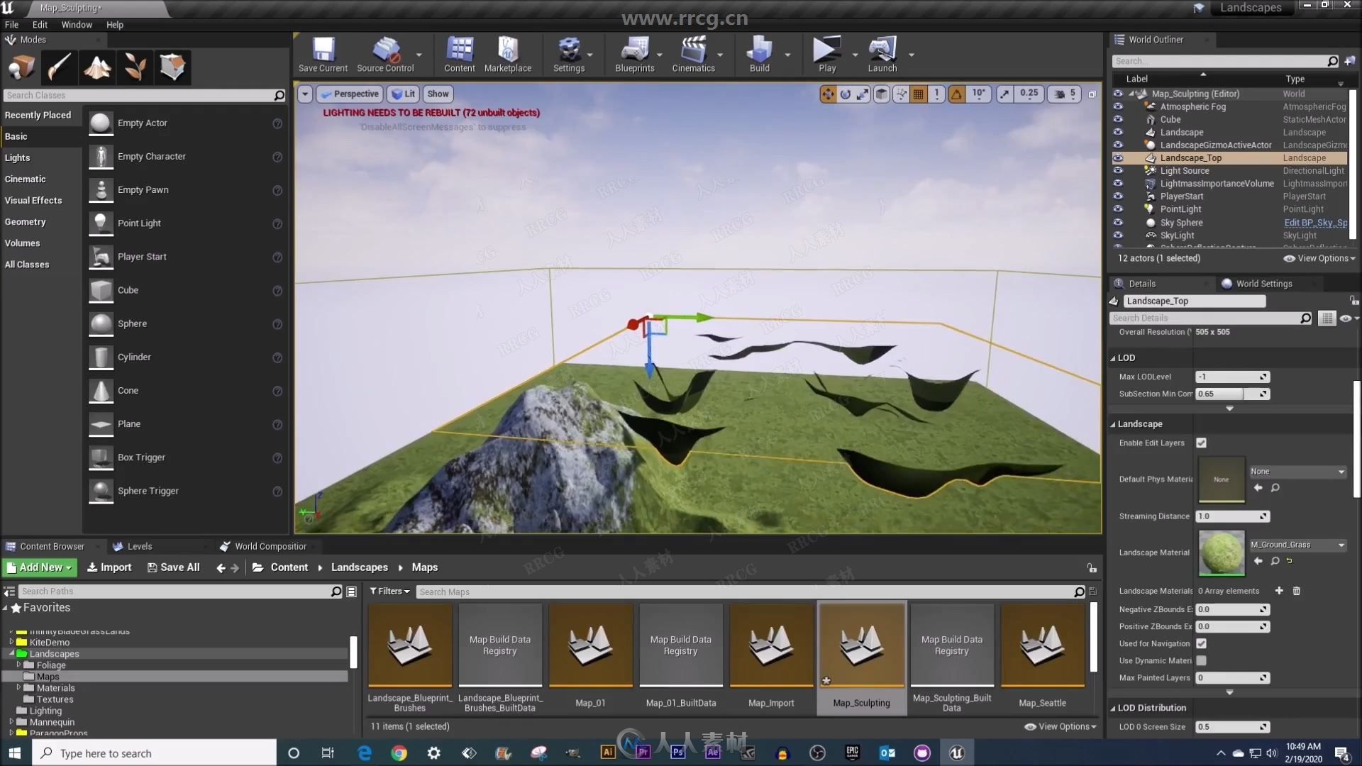Select the Paint mode brush icon
1362x766 pixels.
tap(59, 67)
